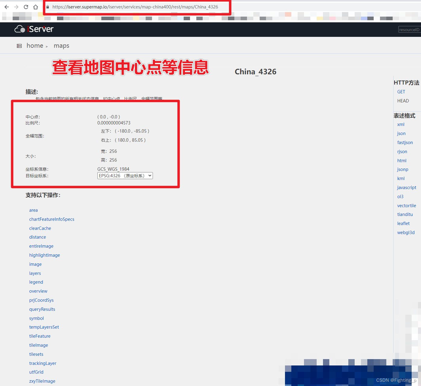
Task: Click the HTTP方法 sidebar heading
Action: 407,83
